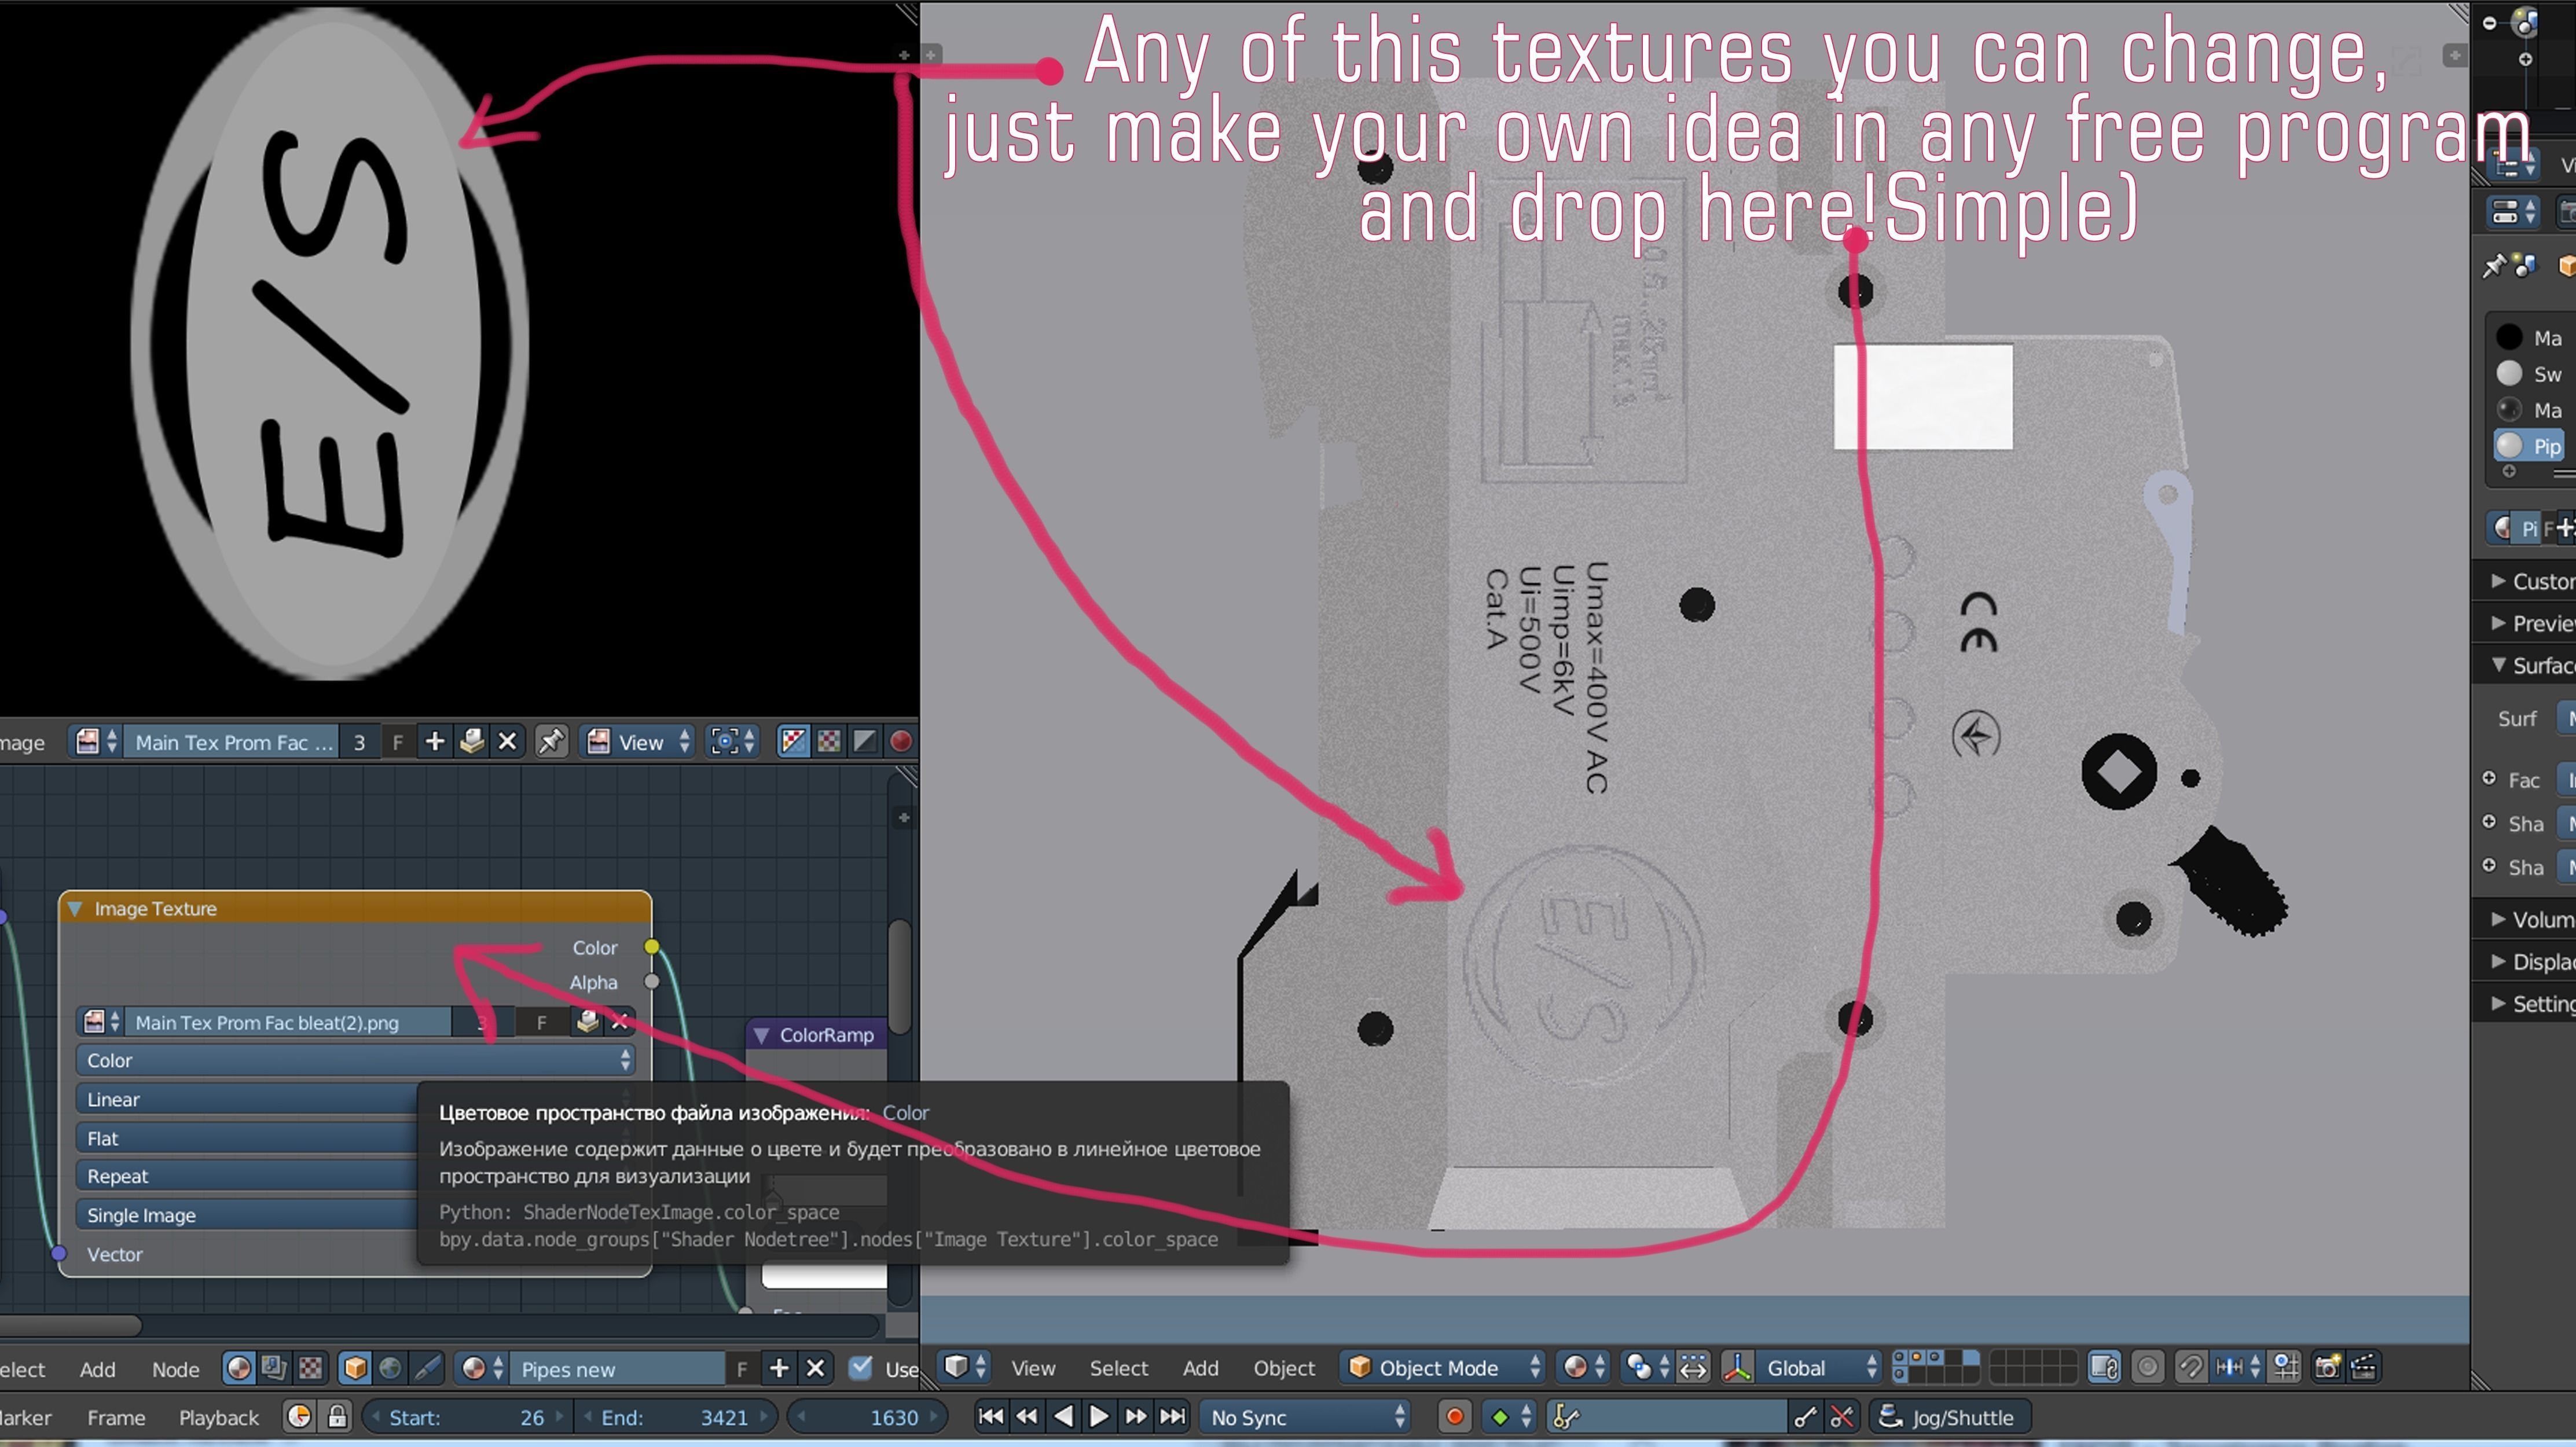Open the timeline Playback menu
The height and width of the screenshot is (1447, 2576).
pyautogui.click(x=218, y=1417)
